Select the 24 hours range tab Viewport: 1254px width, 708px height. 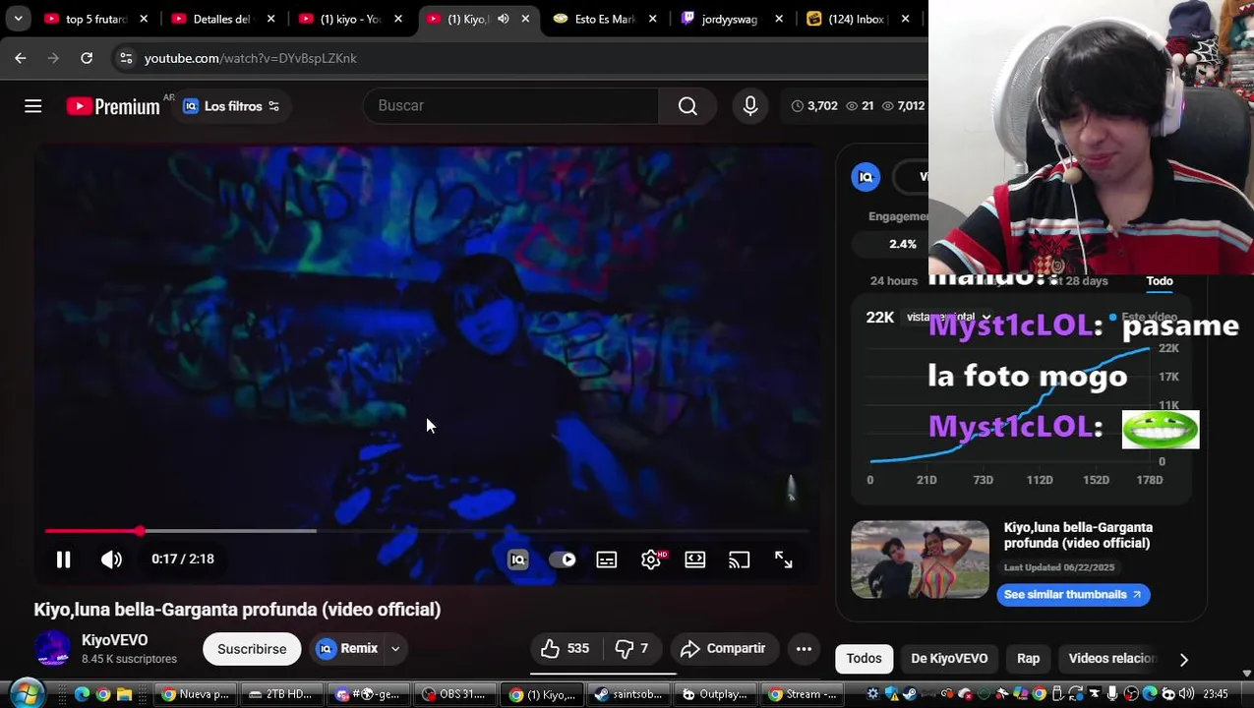pyautogui.click(x=894, y=281)
